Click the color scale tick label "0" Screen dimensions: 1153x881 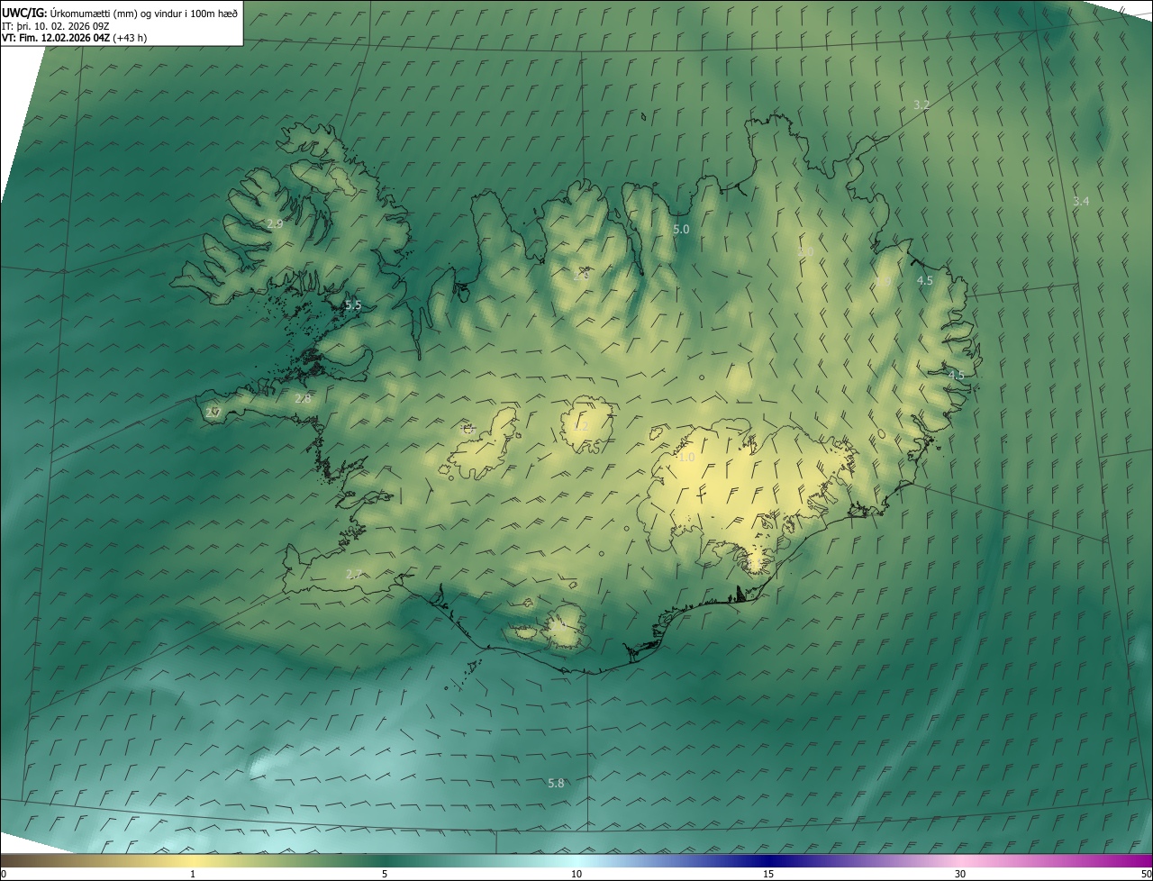3,875
